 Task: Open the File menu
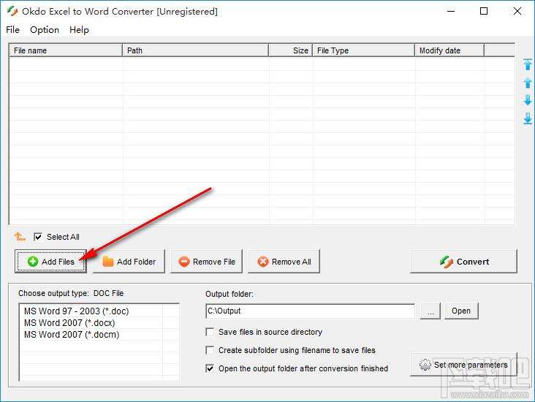pyautogui.click(x=12, y=30)
